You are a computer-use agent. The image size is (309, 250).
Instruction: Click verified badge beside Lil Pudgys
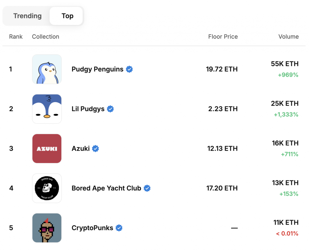(110, 109)
